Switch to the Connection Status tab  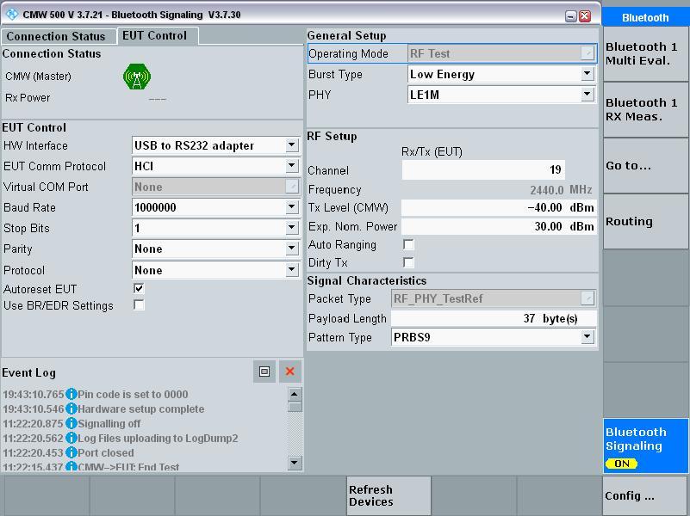pos(59,36)
